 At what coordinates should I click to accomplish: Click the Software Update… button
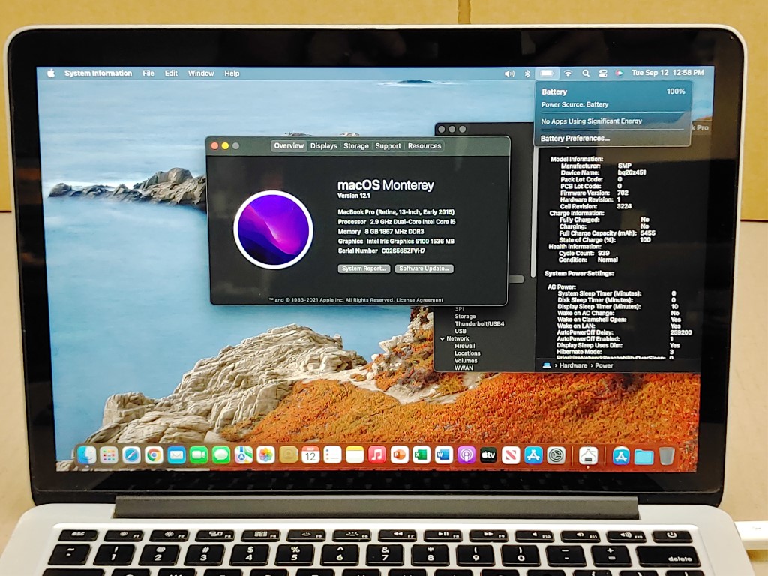click(x=424, y=268)
